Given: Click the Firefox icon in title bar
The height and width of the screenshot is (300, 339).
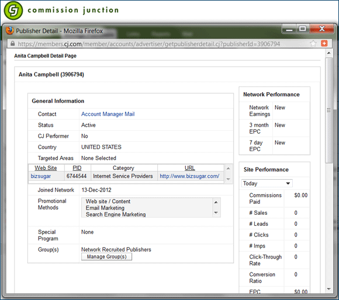Looking at the screenshot, I should click(x=10, y=31).
